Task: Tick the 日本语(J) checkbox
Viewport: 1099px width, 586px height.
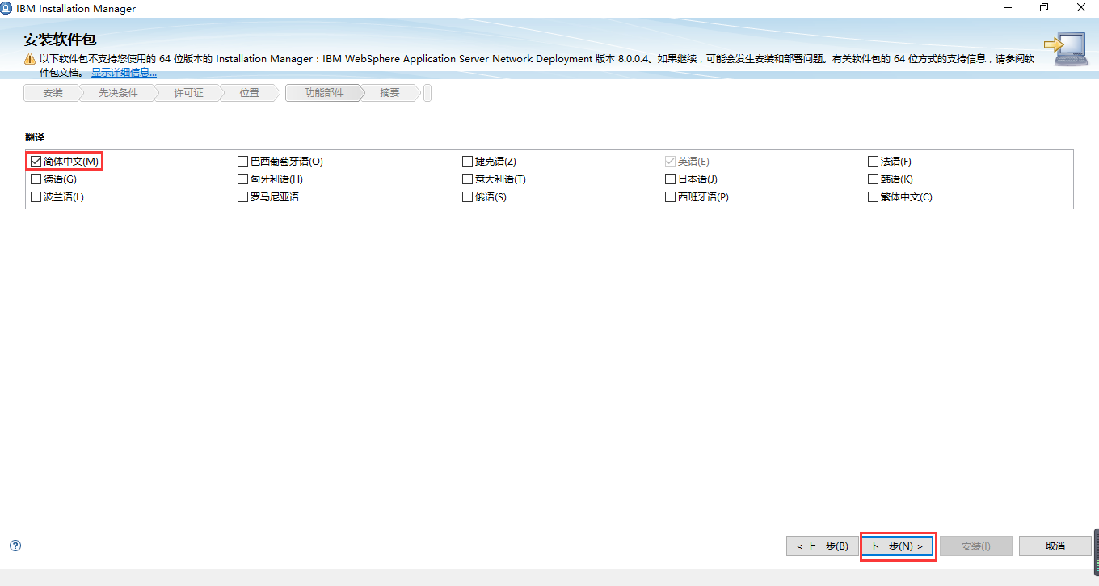Action: point(670,179)
